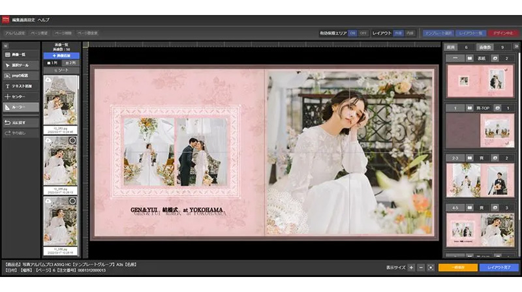The image size is (522, 292).
Task: Click the GEN&YUI caption text on canvas
Action: click(176, 210)
